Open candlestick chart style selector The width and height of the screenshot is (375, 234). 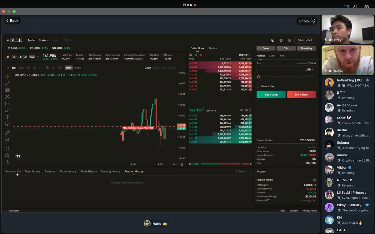47,68
